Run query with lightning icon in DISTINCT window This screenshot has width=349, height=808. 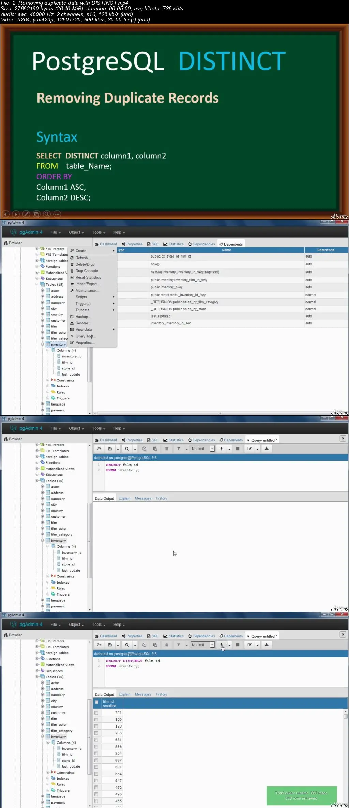(x=222, y=645)
